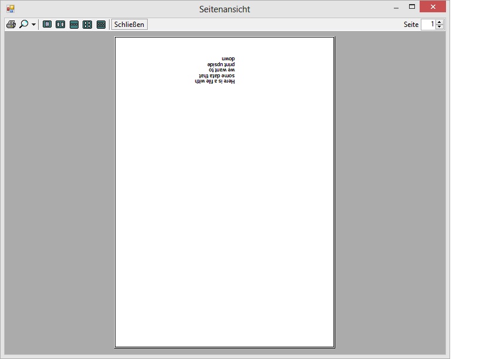The height and width of the screenshot is (359, 480).
Task: Select the one-page layout icon
Action: point(47,25)
